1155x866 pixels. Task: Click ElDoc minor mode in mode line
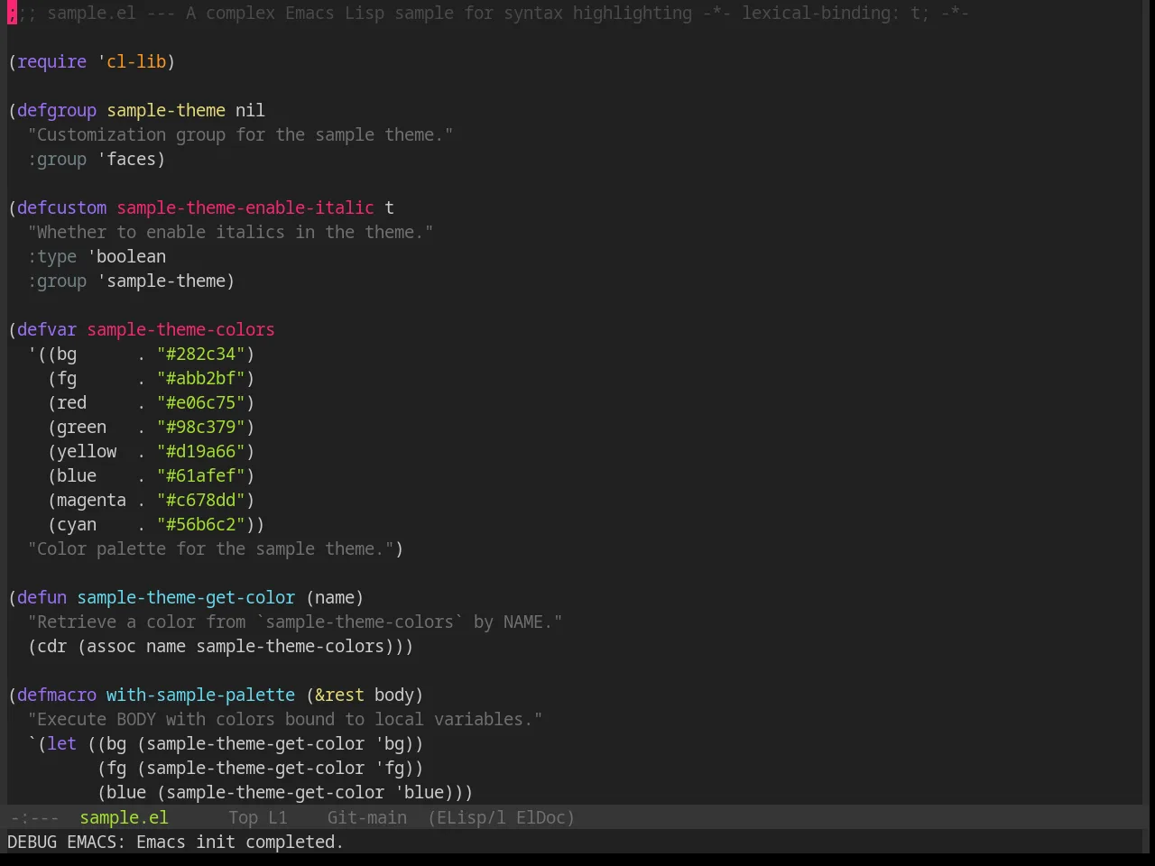pos(541,817)
